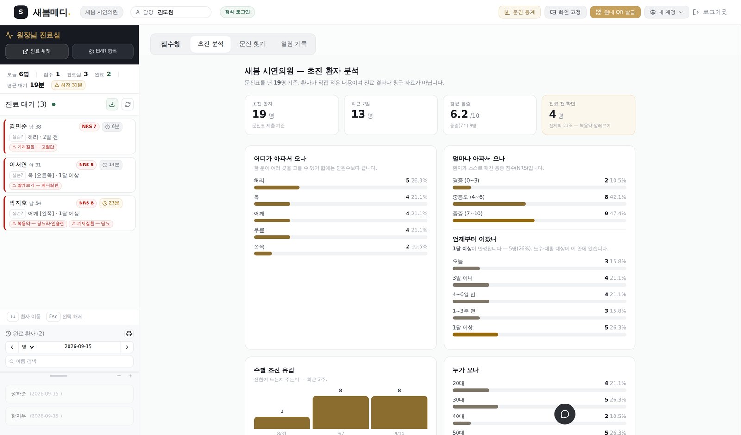The height and width of the screenshot is (435, 741).
Task: Click the 진료 전 확인 4명 card
Action: tap(589, 115)
